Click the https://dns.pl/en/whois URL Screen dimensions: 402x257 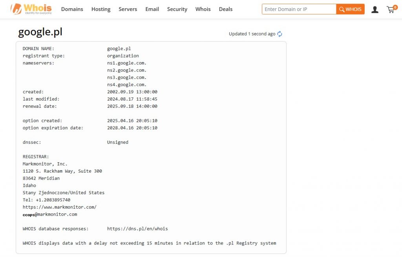click(x=137, y=229)
